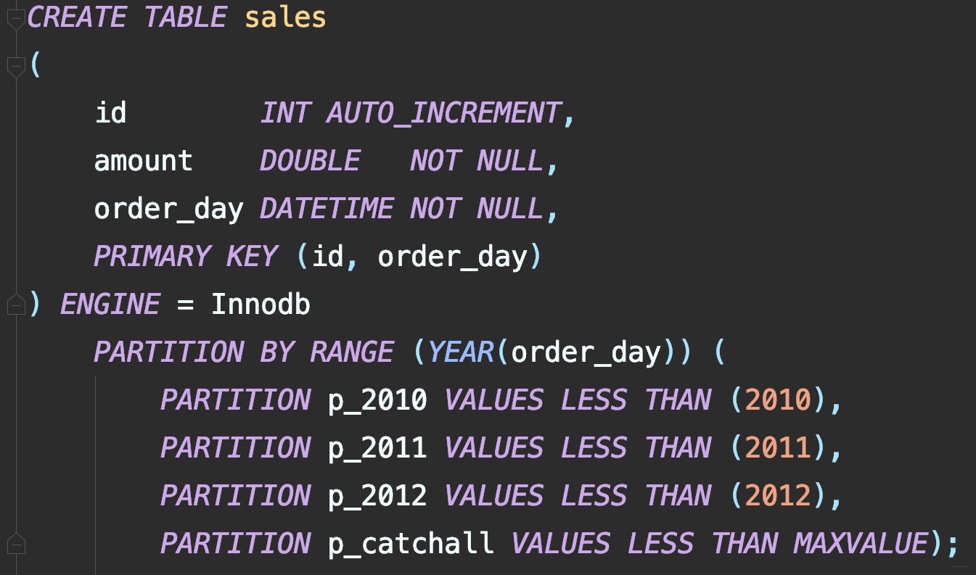Collapse the fold marker beside the opening parenthesis line

tap(15, 67)
